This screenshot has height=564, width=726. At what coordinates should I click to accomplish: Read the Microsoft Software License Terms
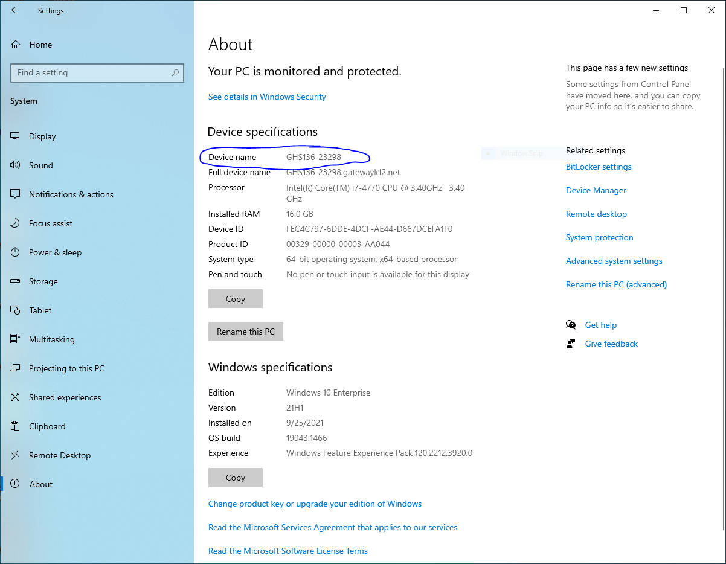tap(288, 551)
